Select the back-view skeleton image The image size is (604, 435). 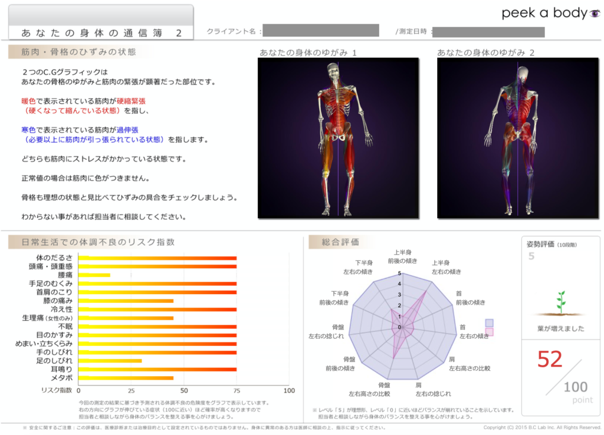(x=516, y=139)
